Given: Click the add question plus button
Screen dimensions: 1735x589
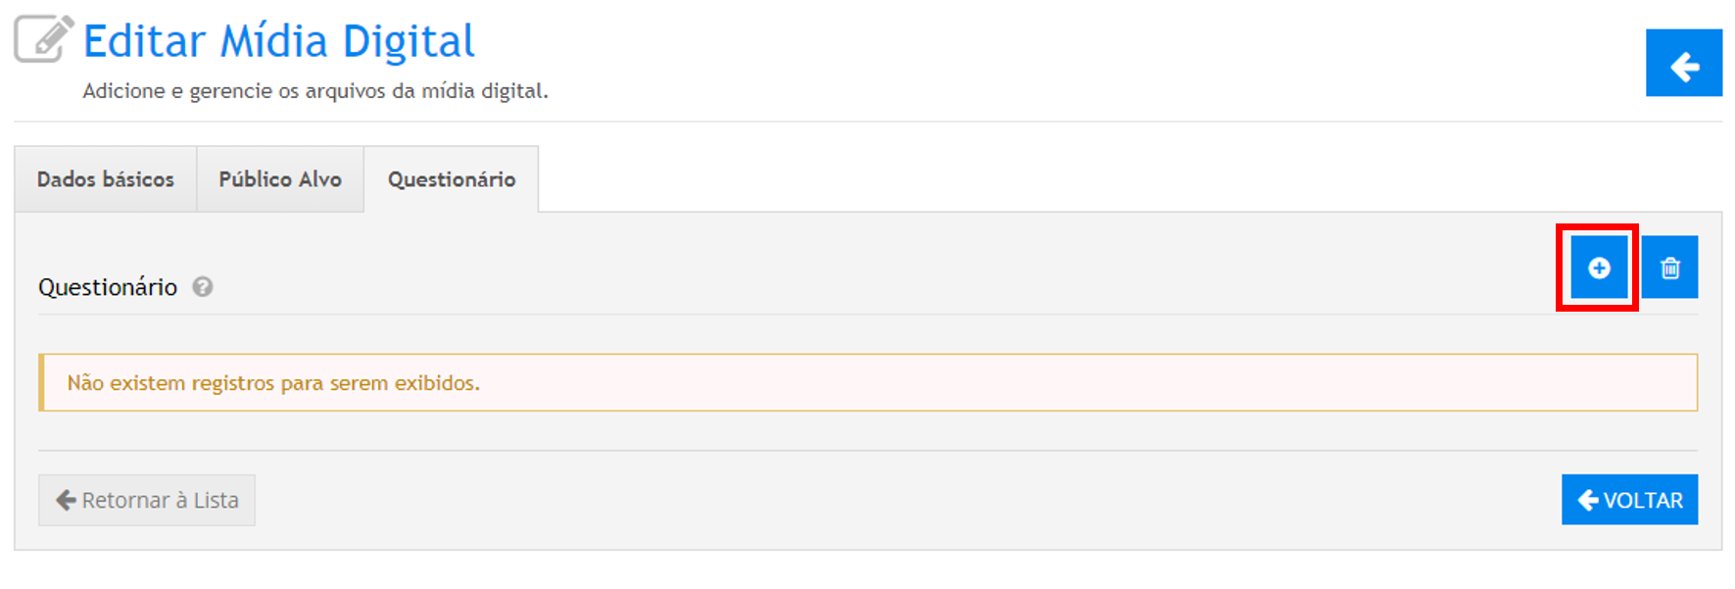Looking at the screenshot, I should tap(1598, 268).
